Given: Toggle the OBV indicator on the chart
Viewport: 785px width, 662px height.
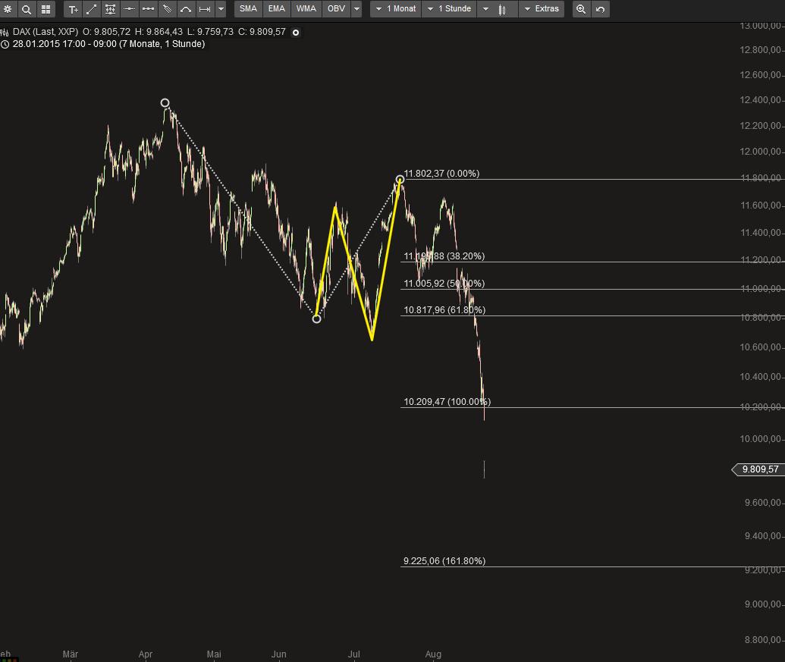Looking at the screenshot, I should [x=335, y=9].
